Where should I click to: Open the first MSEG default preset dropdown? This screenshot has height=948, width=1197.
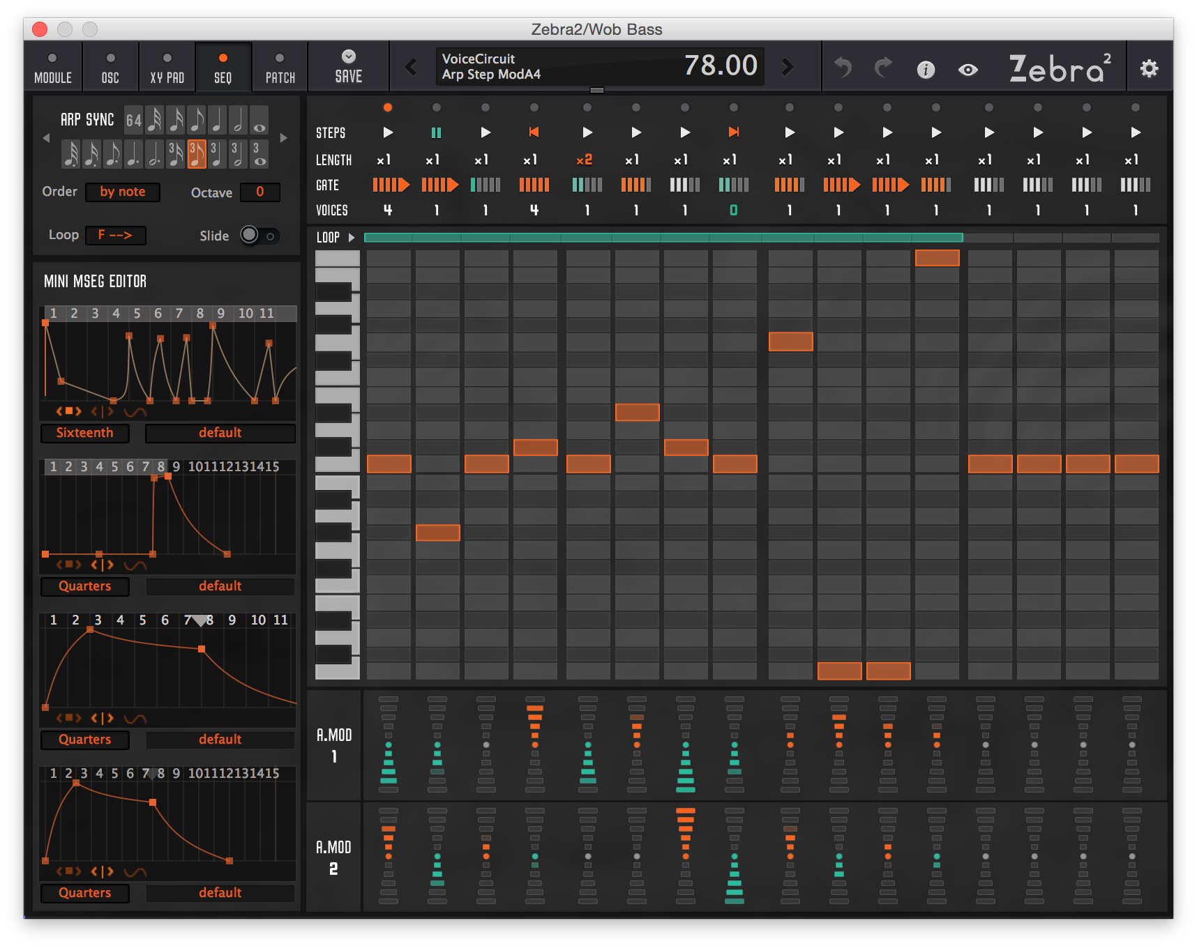[220, 433]
